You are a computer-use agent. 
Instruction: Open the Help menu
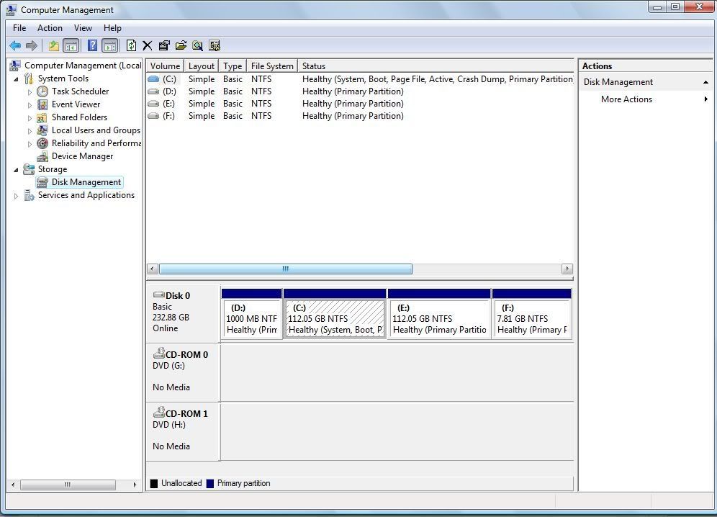click(112, 28)
